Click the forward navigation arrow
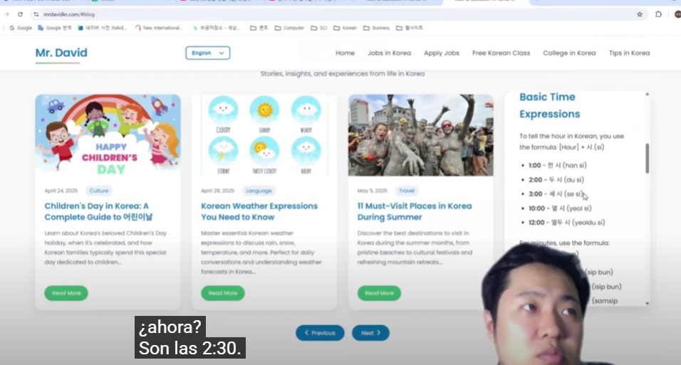Screen dimensions: 681x365 7,14
